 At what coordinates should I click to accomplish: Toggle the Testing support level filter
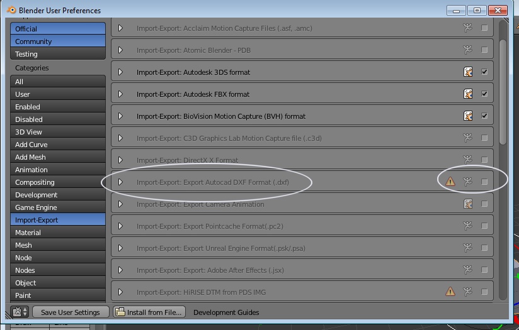(x=58, y=53)
